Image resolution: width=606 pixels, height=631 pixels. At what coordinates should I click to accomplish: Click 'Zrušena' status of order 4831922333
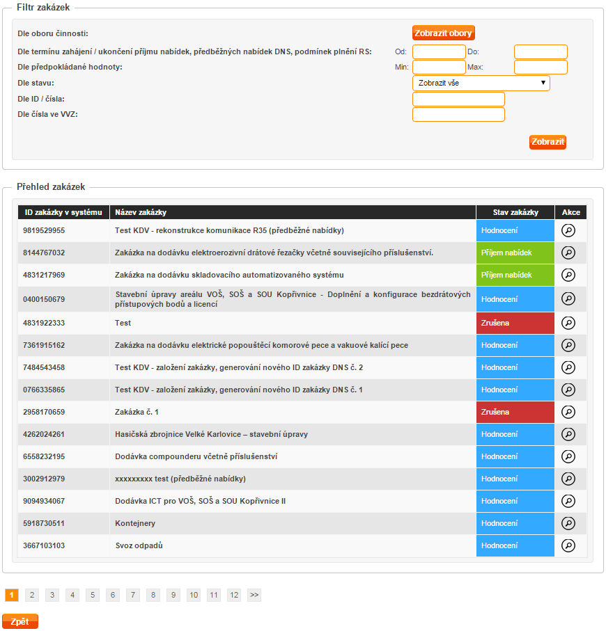[515, 323]
